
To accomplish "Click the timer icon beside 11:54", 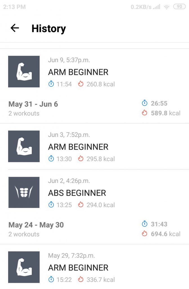I will tap(51, 84).
